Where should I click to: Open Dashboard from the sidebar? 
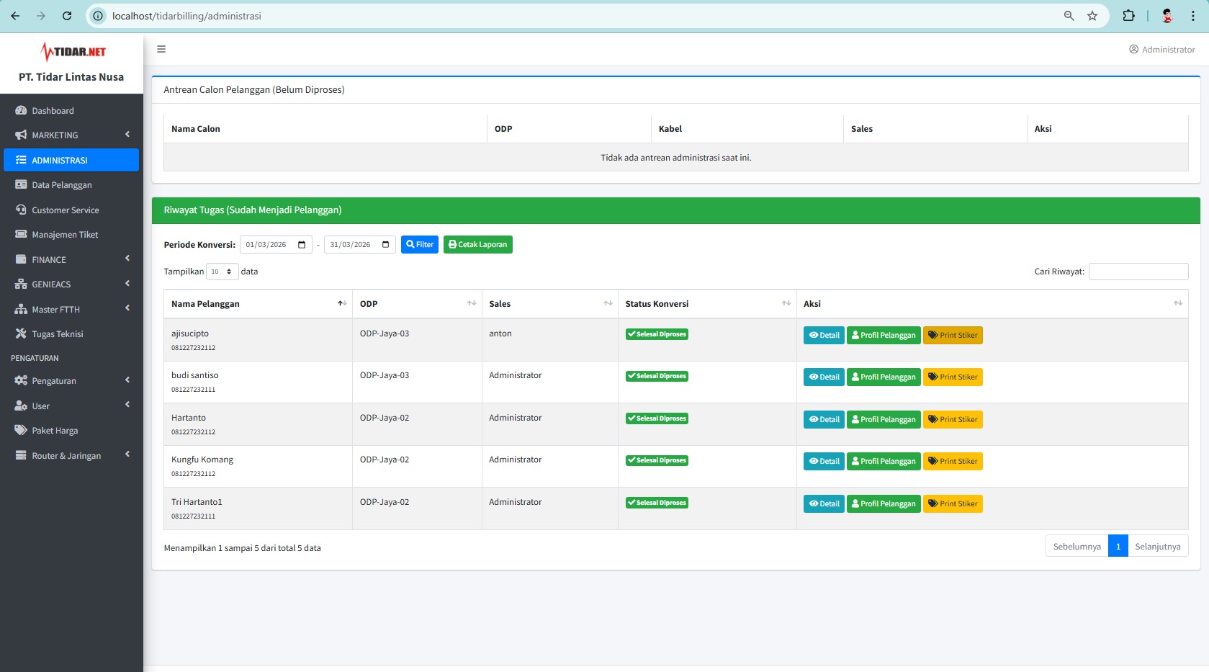pos(71,110)
